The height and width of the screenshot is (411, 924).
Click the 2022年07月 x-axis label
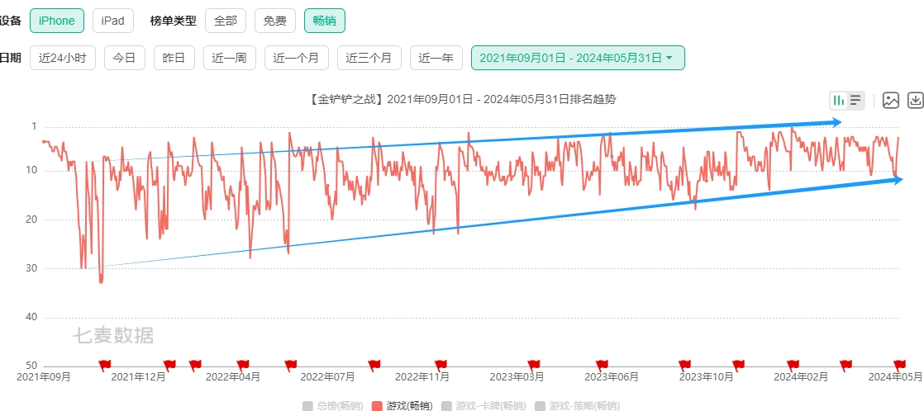coord(327,377)
